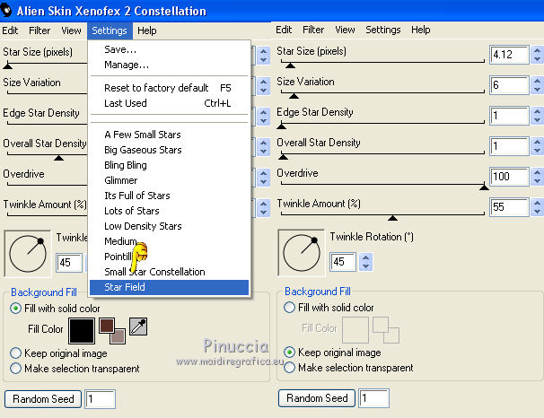Click Edge Star Density slider thumb, right panel
The width and height of the screenshot is (544, 418).
281,126
